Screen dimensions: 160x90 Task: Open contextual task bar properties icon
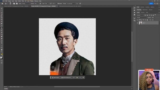[83, 77]
